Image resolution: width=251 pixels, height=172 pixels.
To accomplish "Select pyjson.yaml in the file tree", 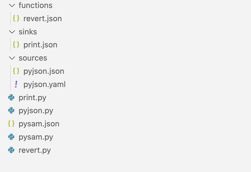I will pyautogui.click(x=44, y=84).
